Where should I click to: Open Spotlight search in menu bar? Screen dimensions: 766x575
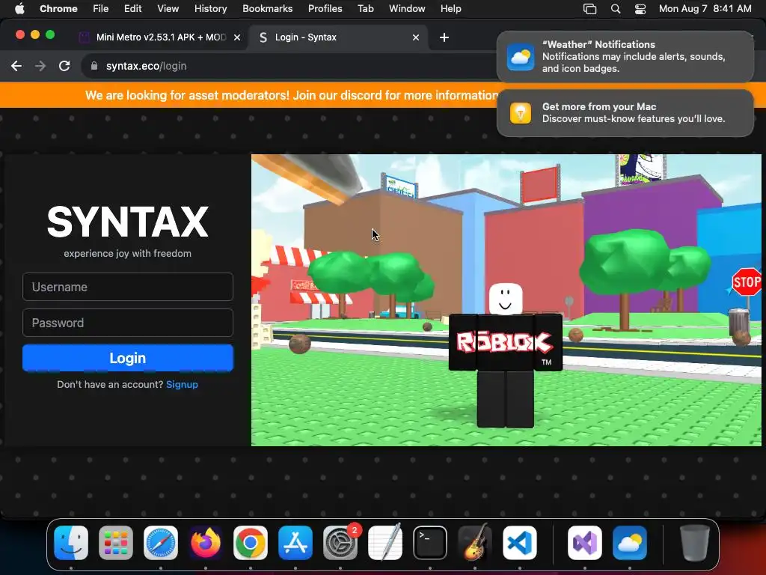[616, 9]
